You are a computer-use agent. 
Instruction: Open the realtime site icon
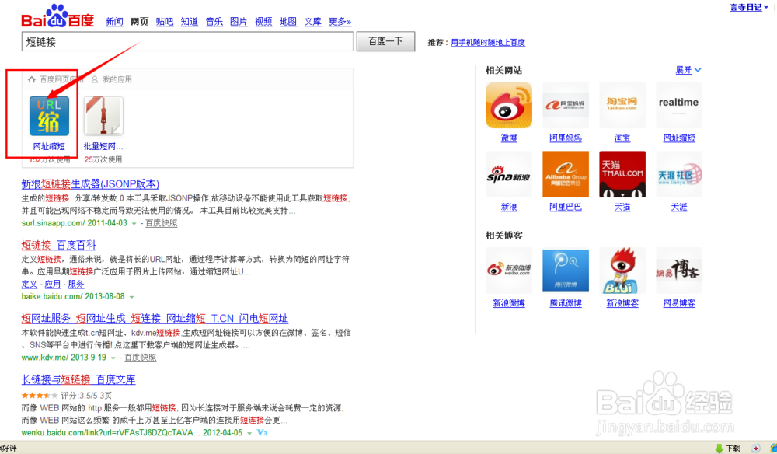[679, 105]
